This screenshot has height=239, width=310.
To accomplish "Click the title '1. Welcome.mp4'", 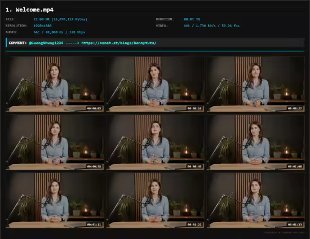I will (x=29, y=10).
